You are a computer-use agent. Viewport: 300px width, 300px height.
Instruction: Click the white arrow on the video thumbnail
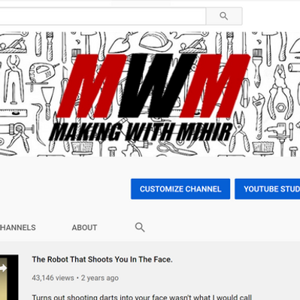[3, 268]
